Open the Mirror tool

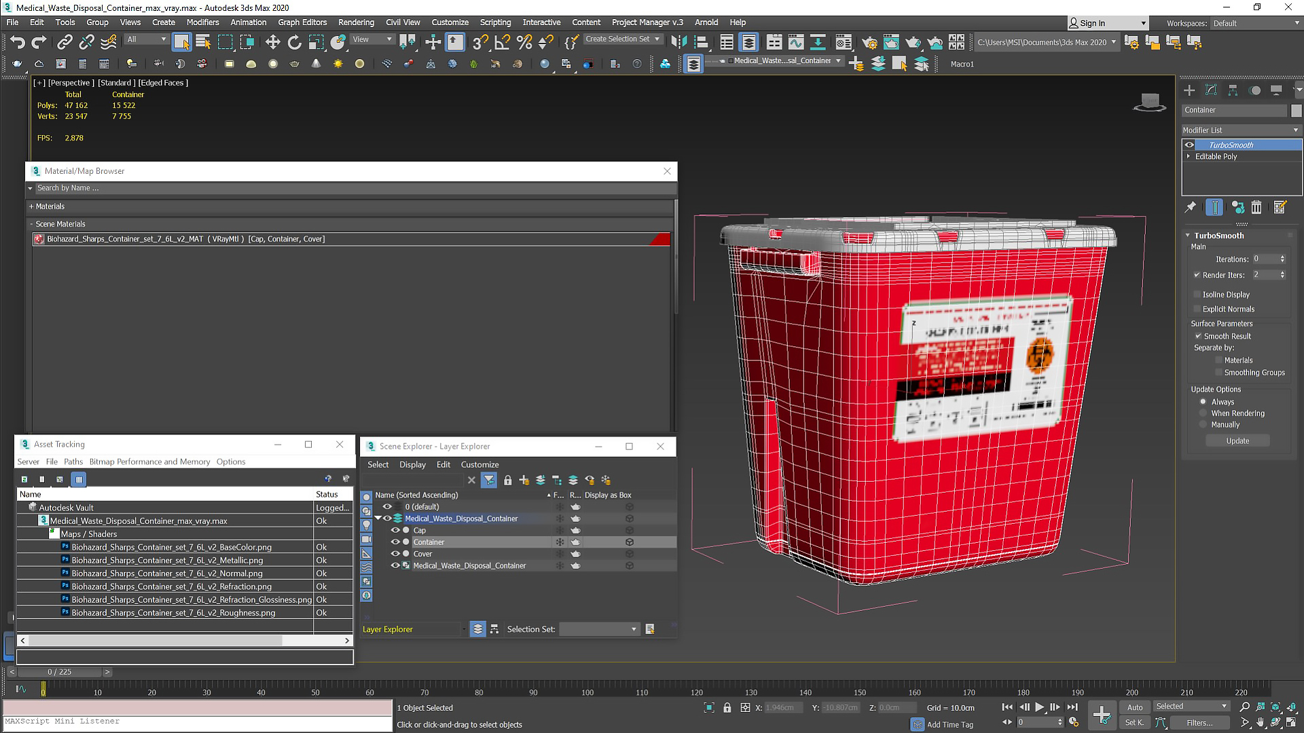tap(678, 42)
